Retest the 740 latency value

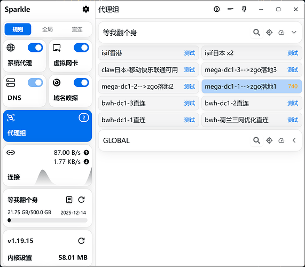(x=293, y=86)
